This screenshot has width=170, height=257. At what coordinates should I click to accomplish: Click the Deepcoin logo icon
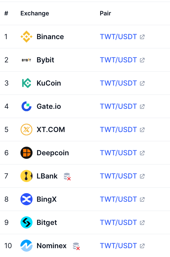click(x=26, y=153)
